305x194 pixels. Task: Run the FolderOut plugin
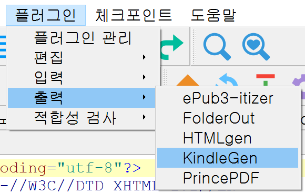pos(228,118)
